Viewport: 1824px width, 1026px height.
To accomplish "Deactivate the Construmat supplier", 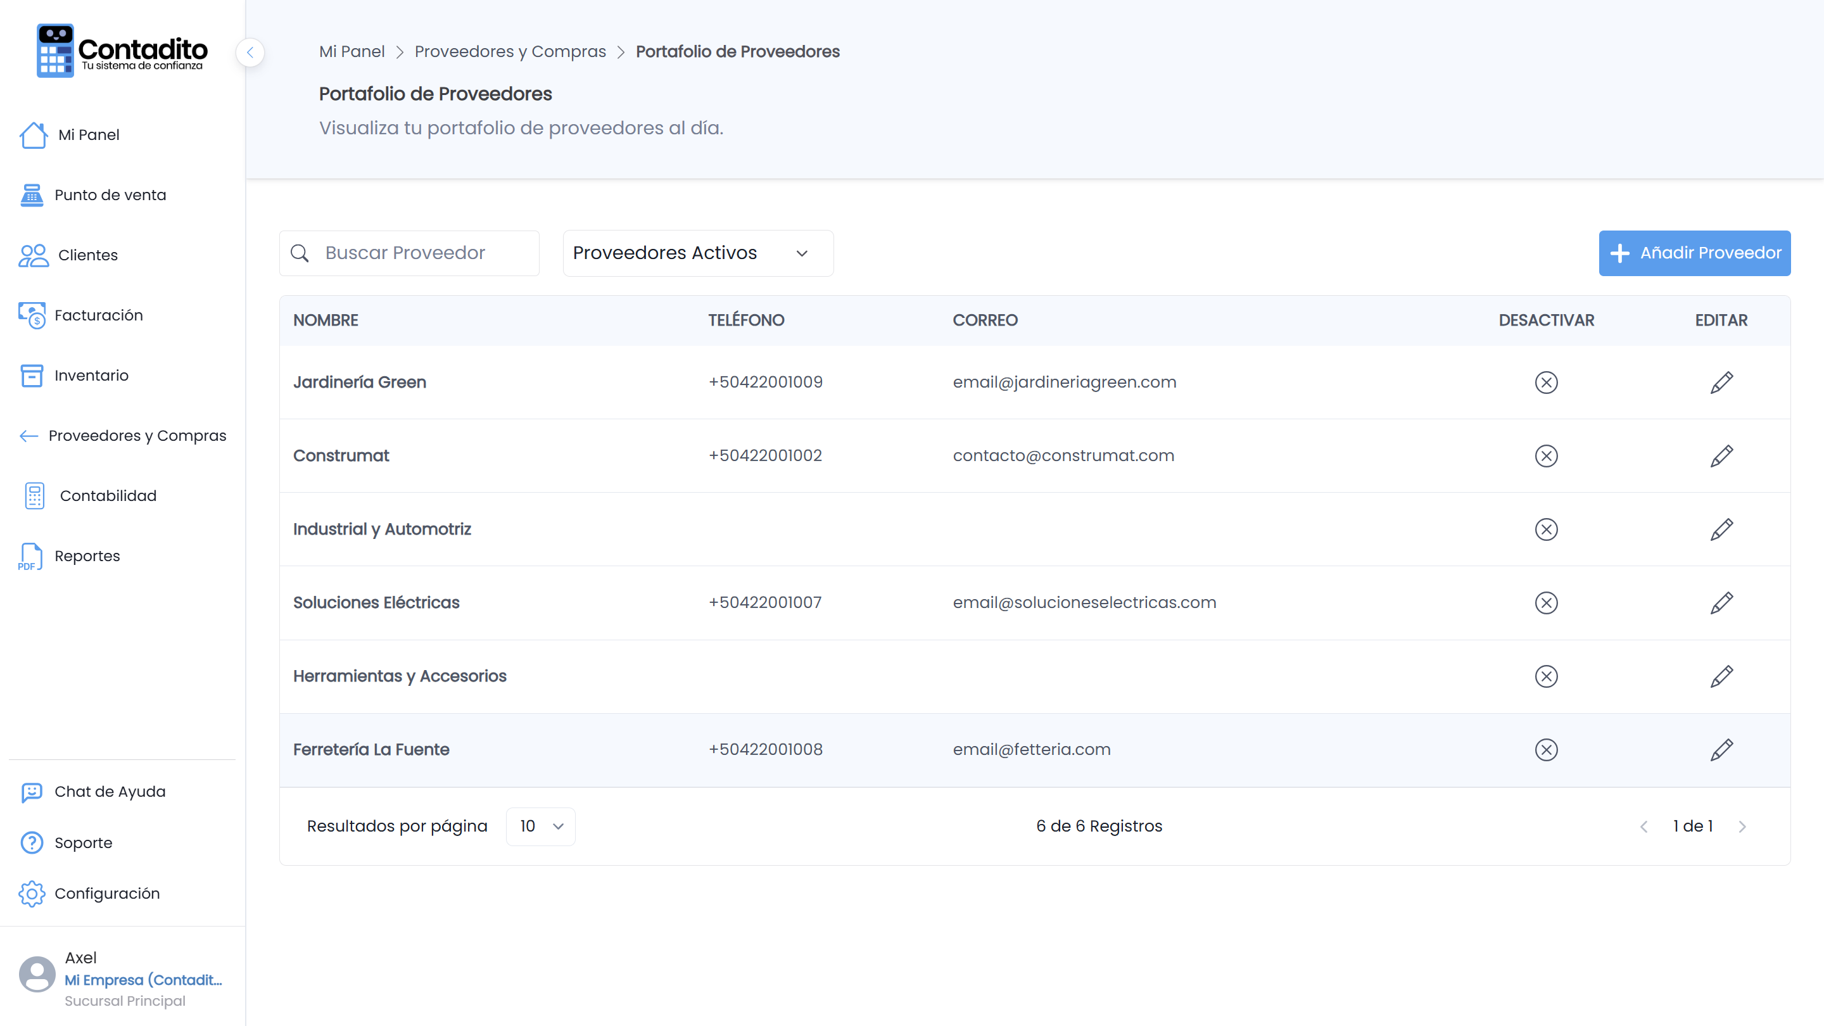I will (x=1546, y=456).
